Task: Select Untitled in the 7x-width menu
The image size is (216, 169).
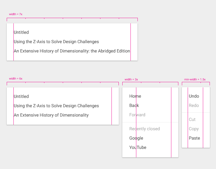Action: tap(21, 32)
